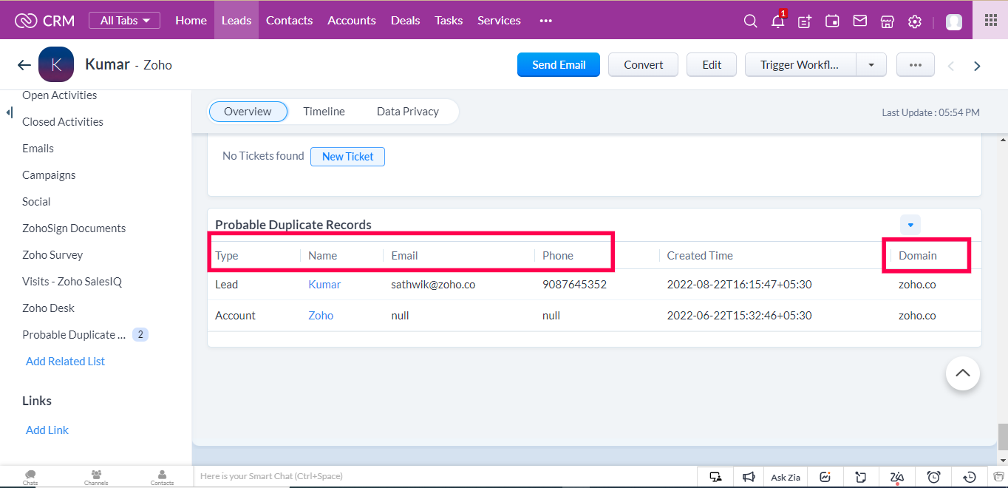1008x488 pixels.
Task: Collapse the left related list sidebar
Action: point(10,112)
